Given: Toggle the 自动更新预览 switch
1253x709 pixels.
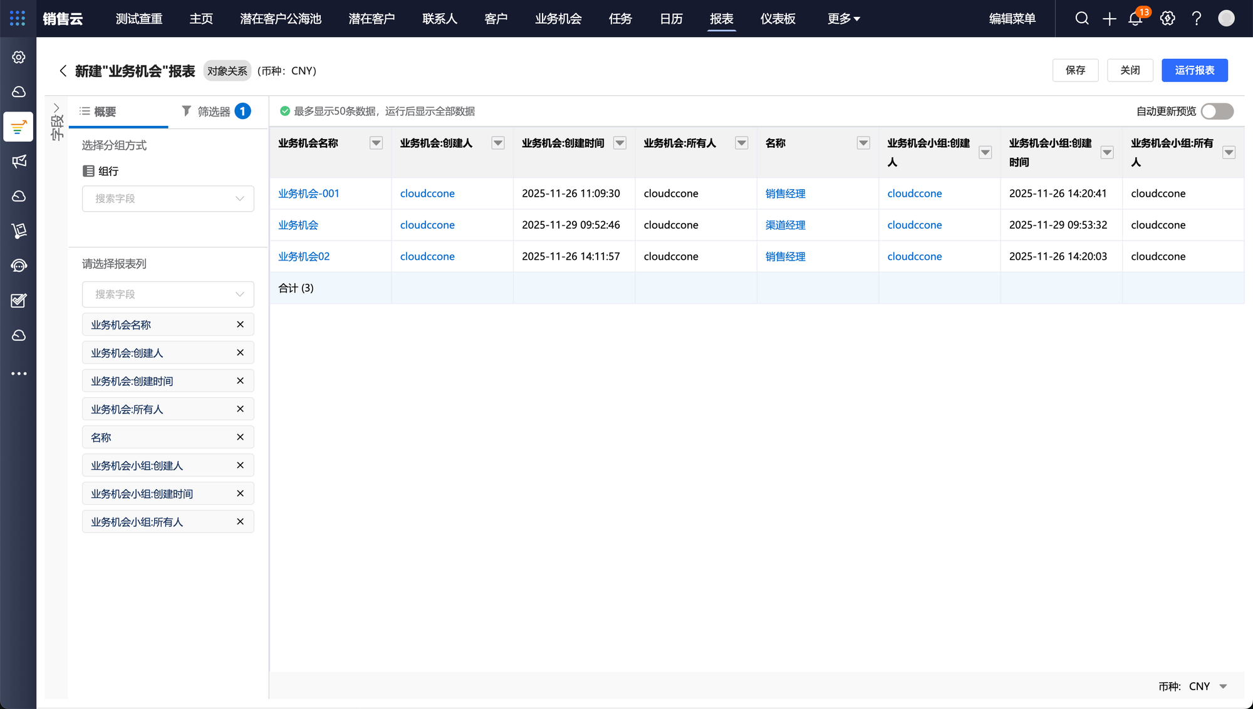Looking at the screenshot, I should 1217,111.
